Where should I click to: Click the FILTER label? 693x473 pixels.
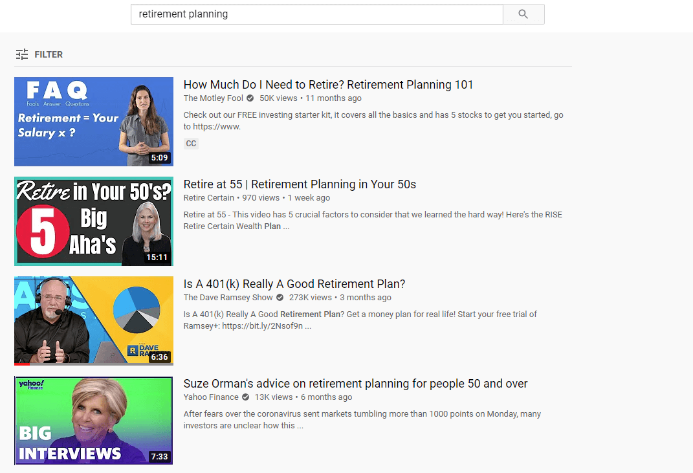tap(49, 54)
